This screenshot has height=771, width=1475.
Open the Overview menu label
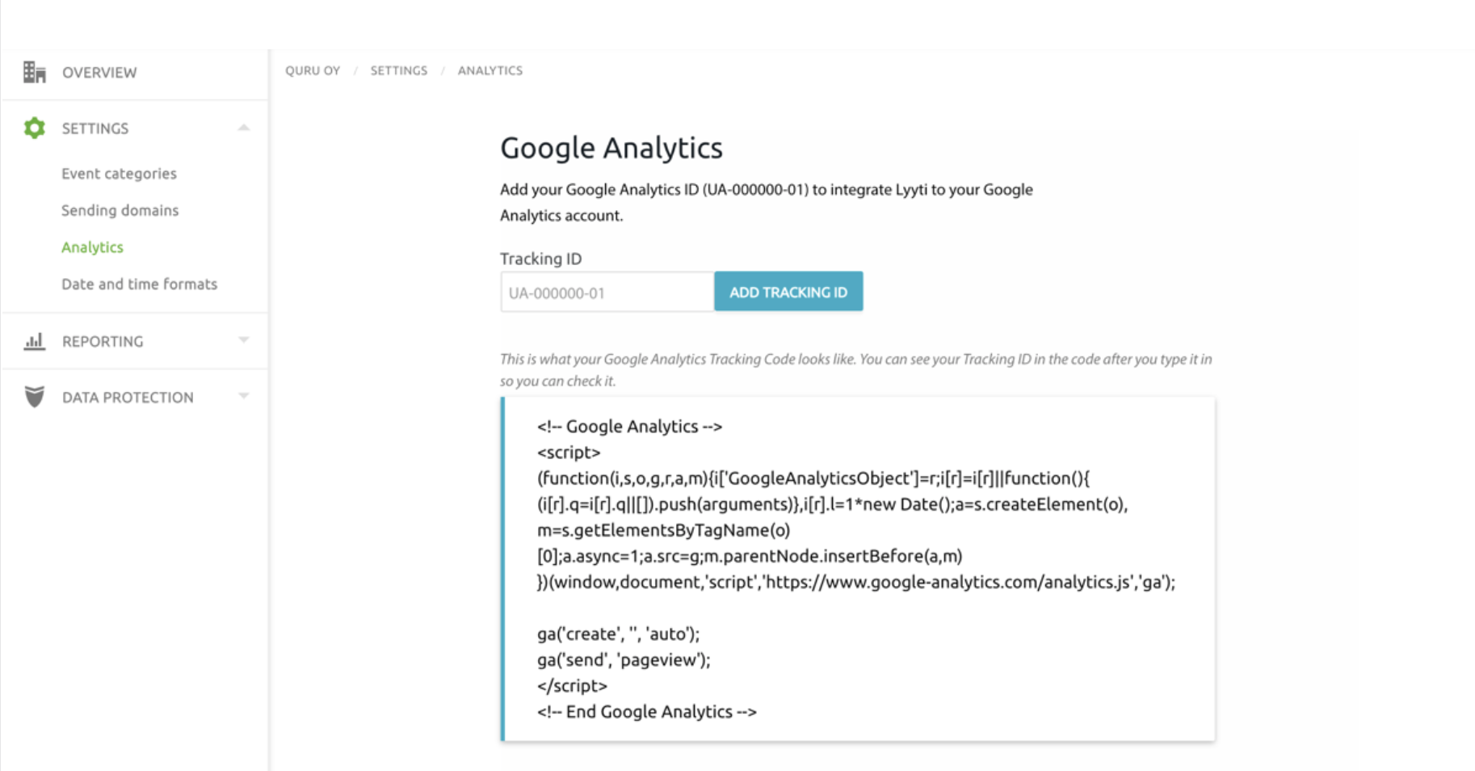[99, 73]
